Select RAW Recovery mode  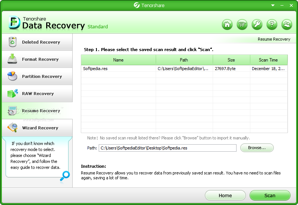point(37,94)
